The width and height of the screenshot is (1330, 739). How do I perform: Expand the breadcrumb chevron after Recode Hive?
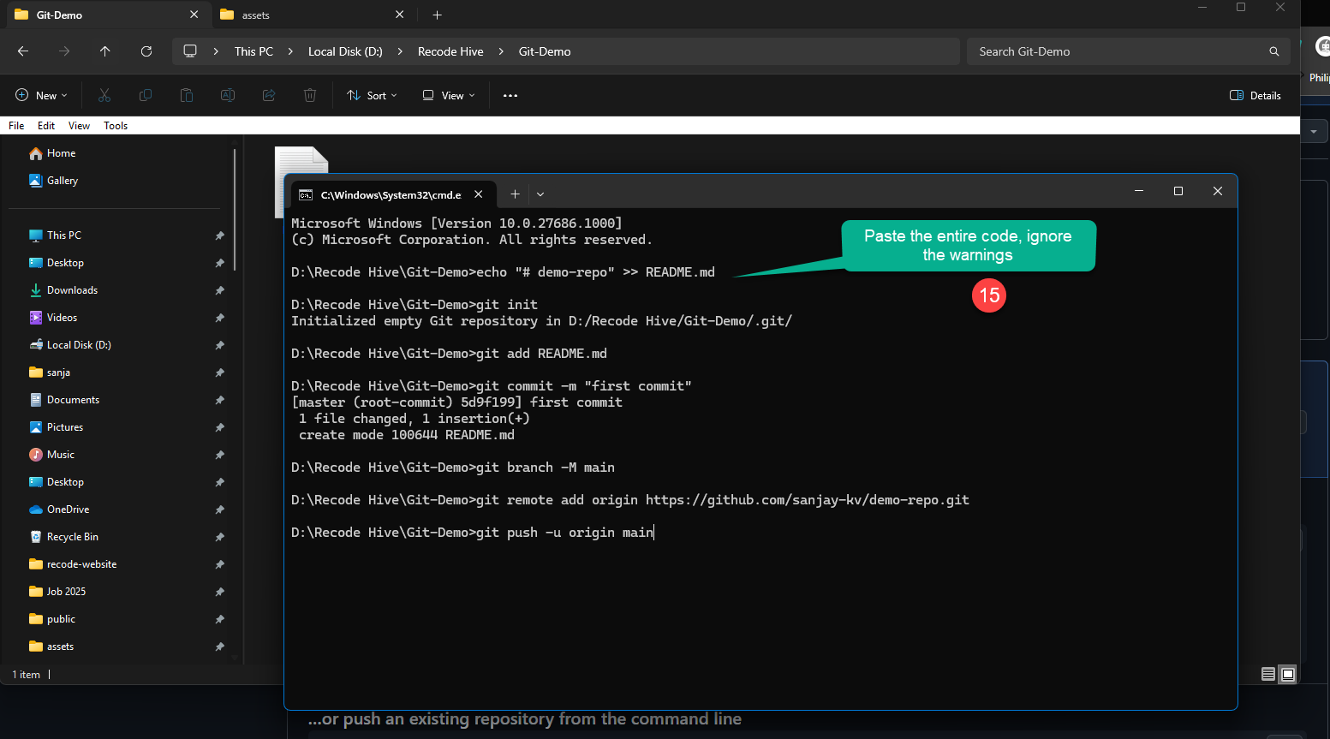coord(500,51)
